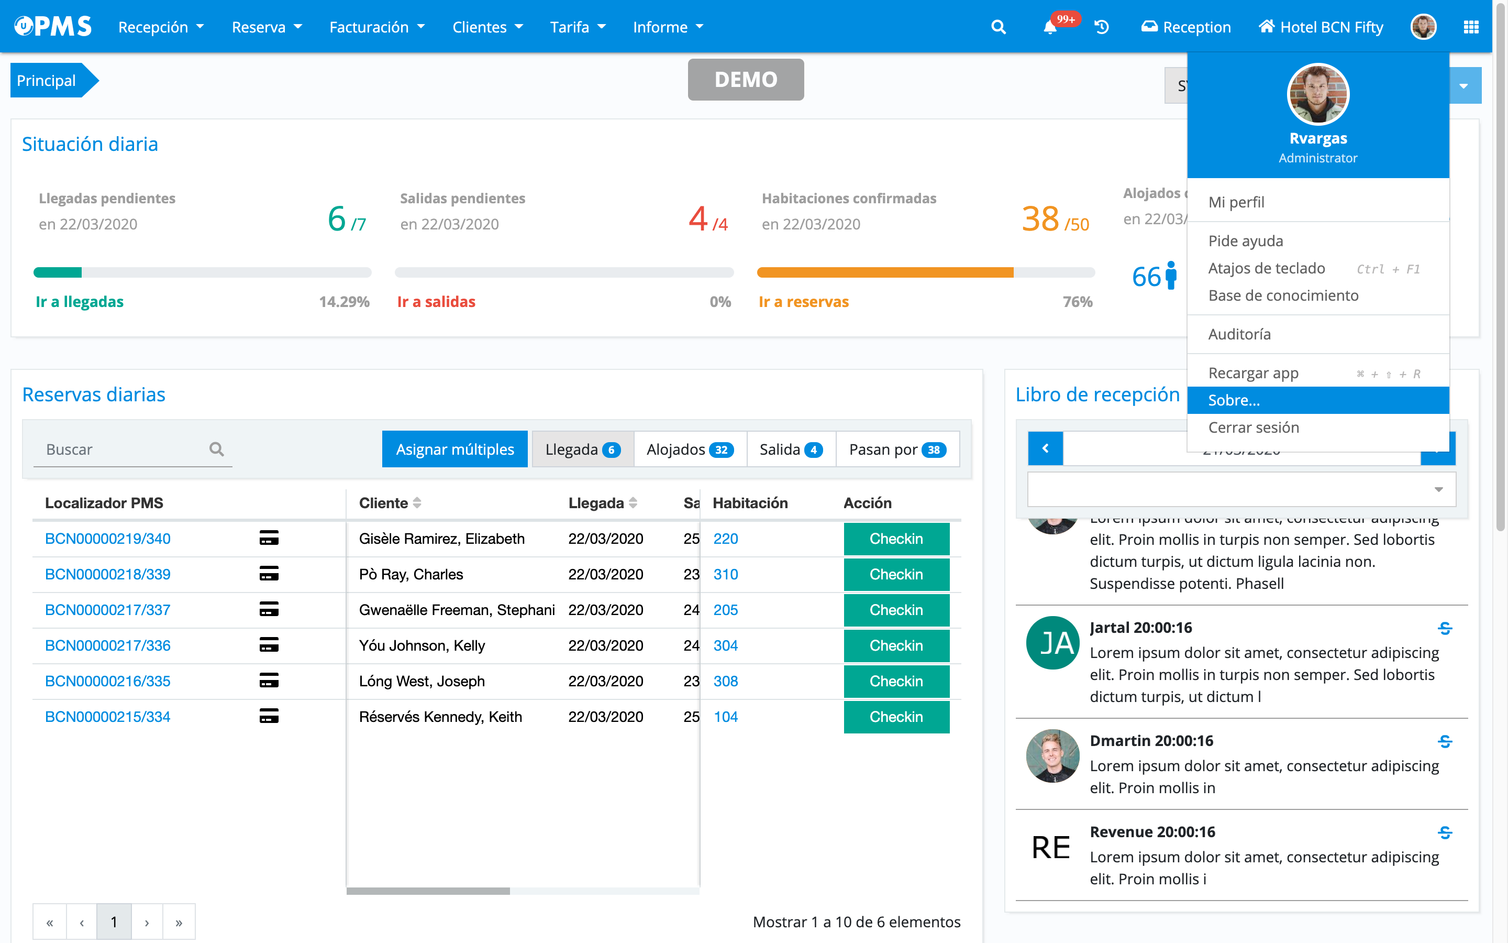The width and height of the screenshot is (1508, 943).
Task: Click the user avatar in top bar
Action: pyautogui.click(x=1423, y=27)
